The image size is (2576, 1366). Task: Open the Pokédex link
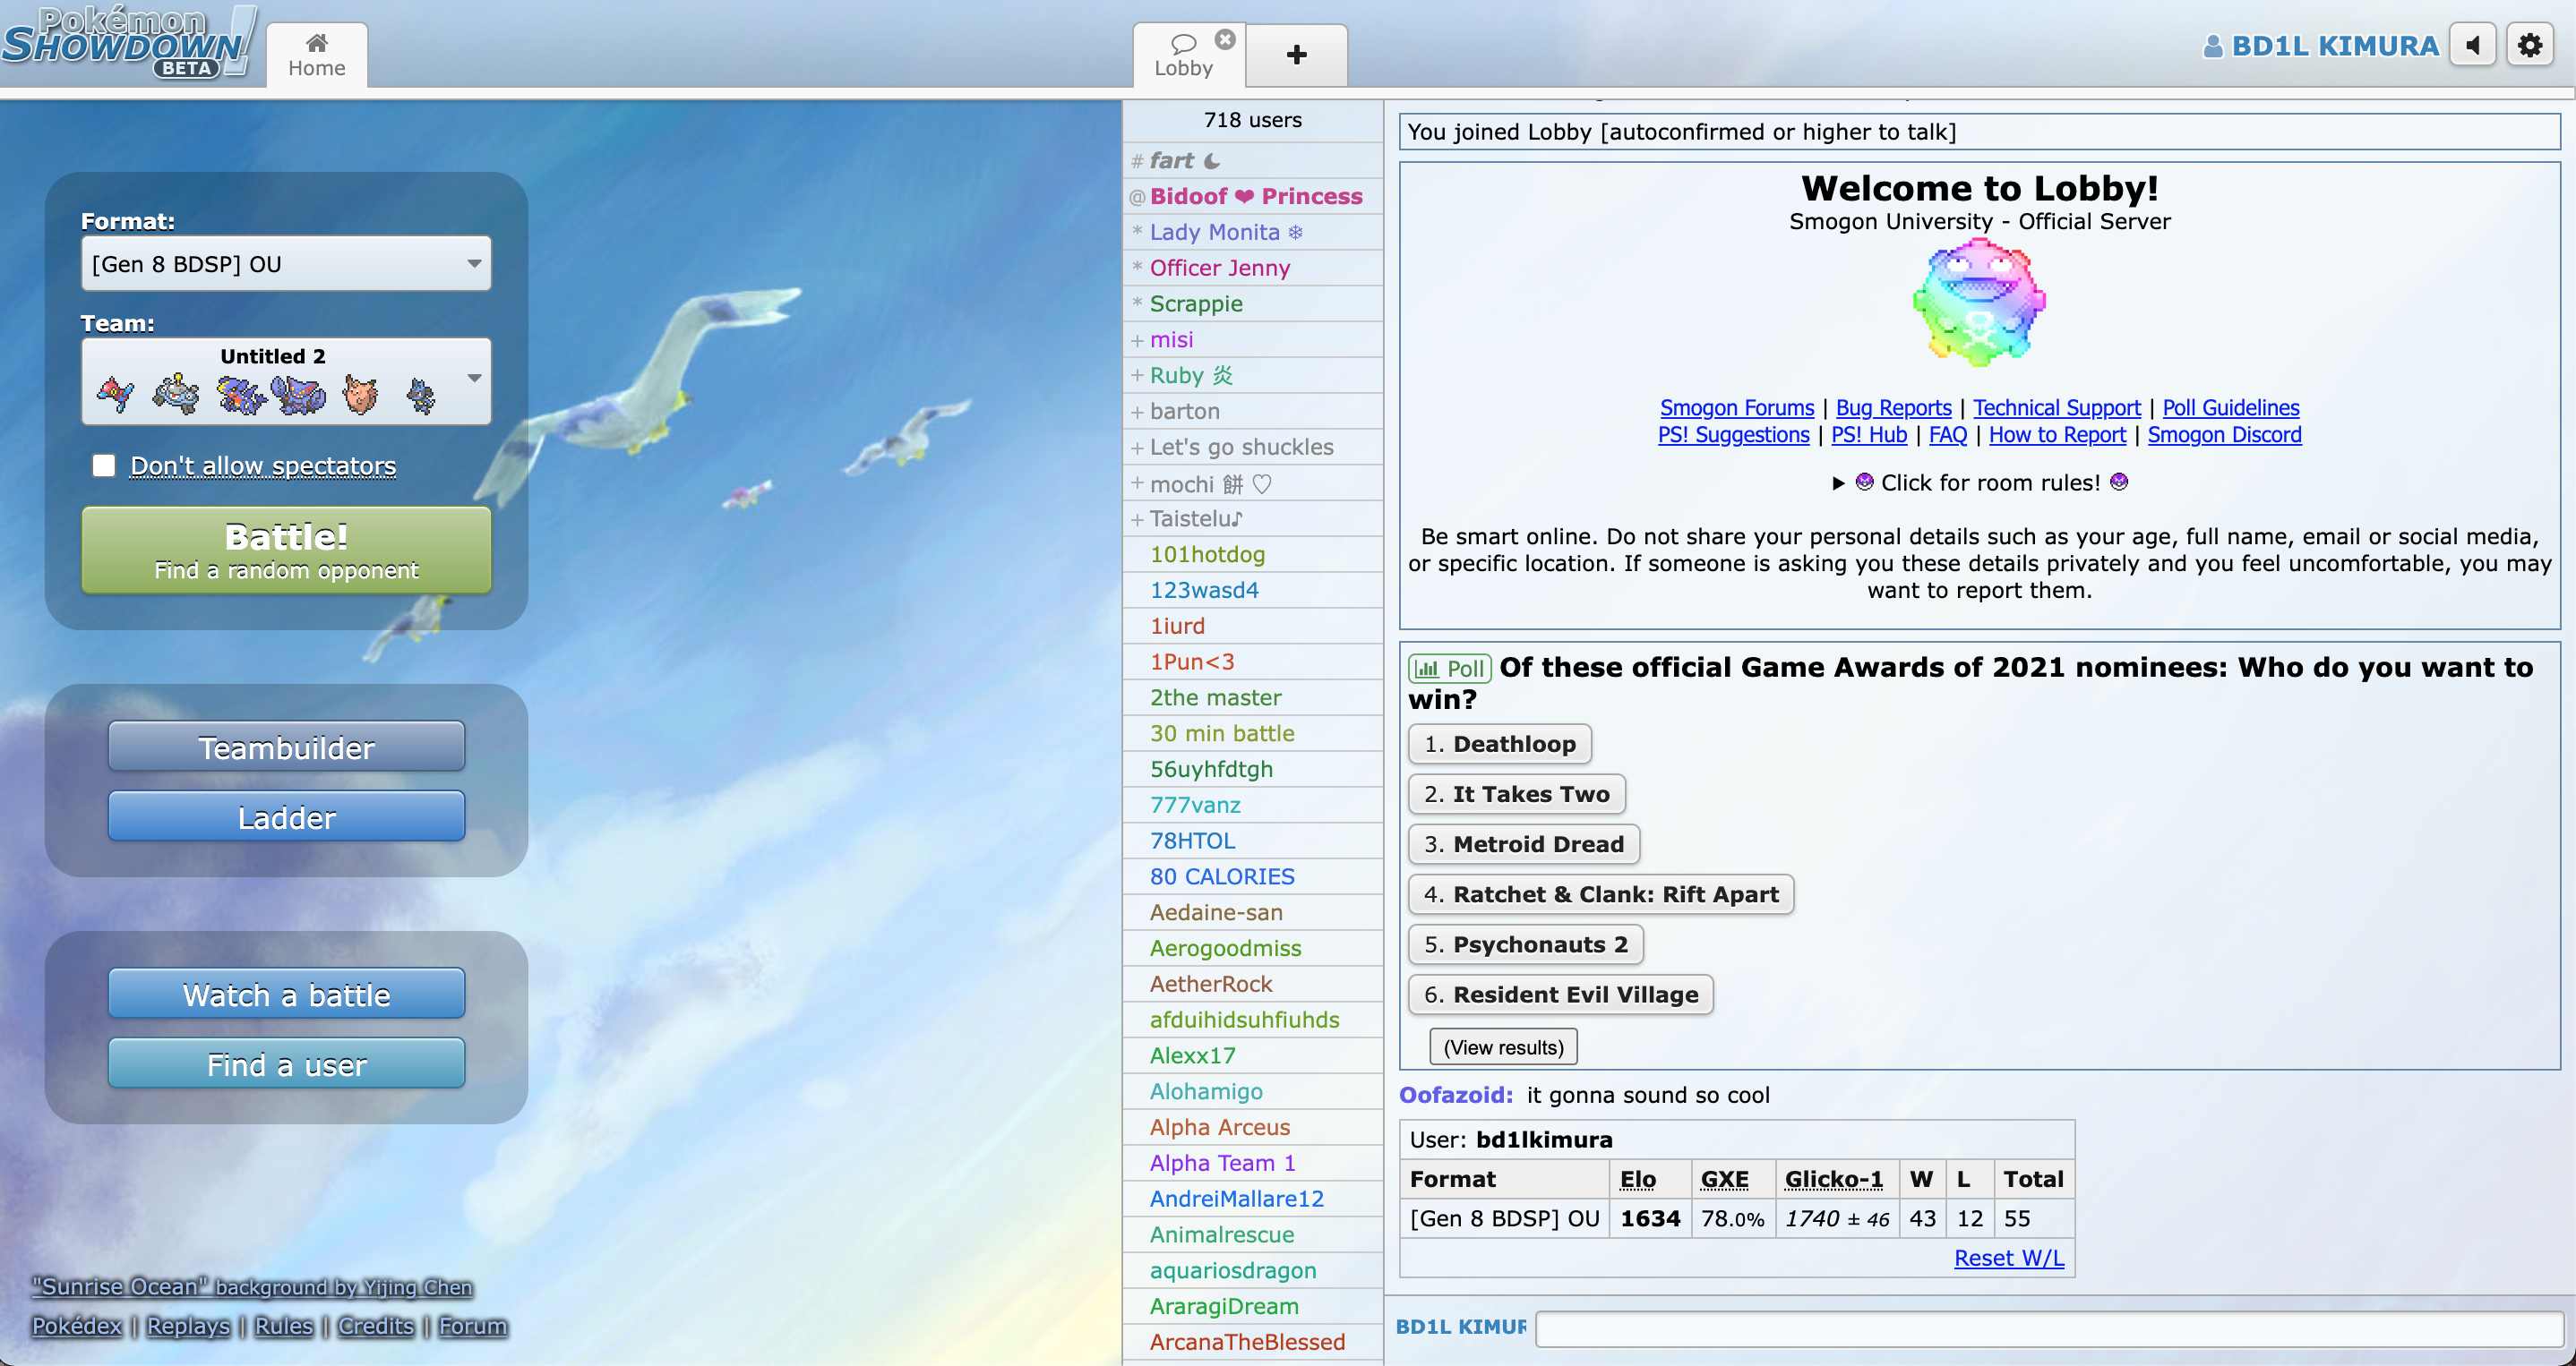(x=77, y=1326)
